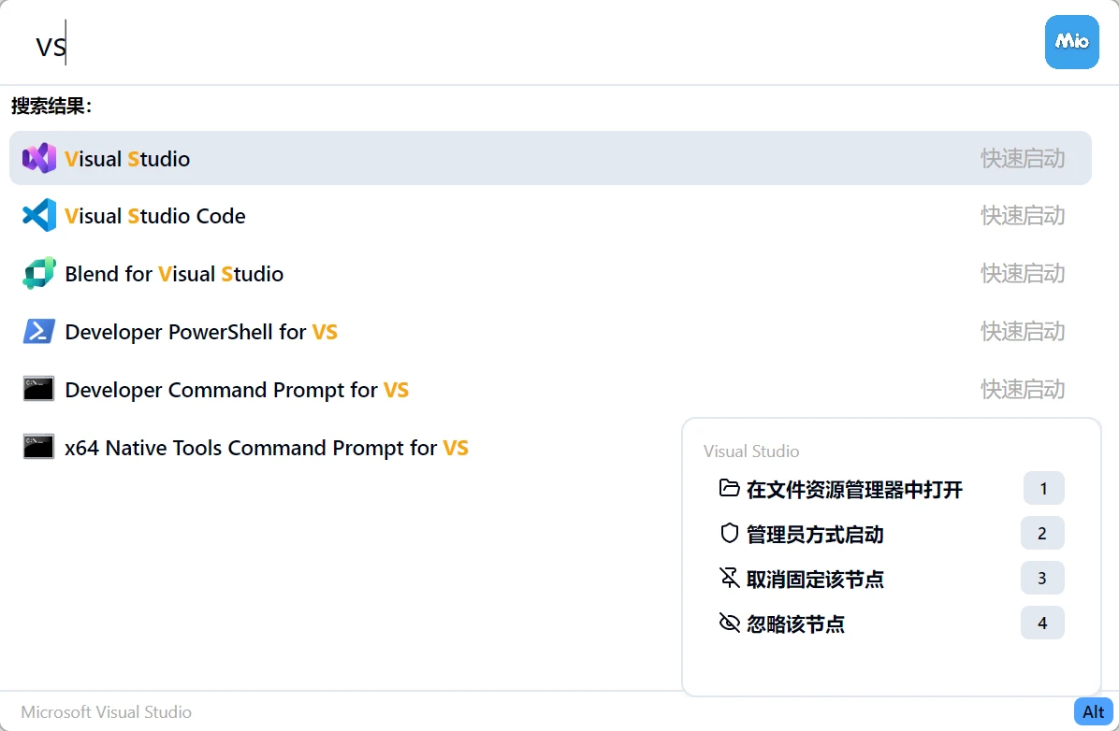Click 快速启动 on the Blend row
This screenshot has height=731, width=1119.
tap(1023, 274)
